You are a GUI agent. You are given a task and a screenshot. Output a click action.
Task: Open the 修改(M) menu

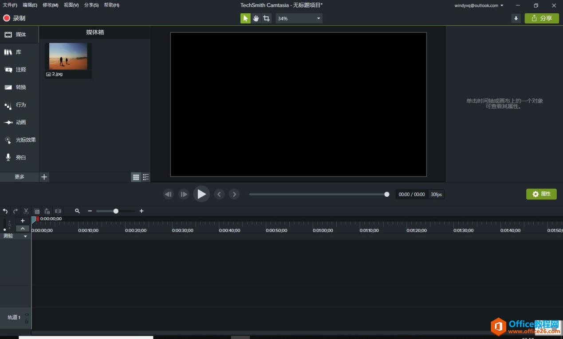coord(50,5)
